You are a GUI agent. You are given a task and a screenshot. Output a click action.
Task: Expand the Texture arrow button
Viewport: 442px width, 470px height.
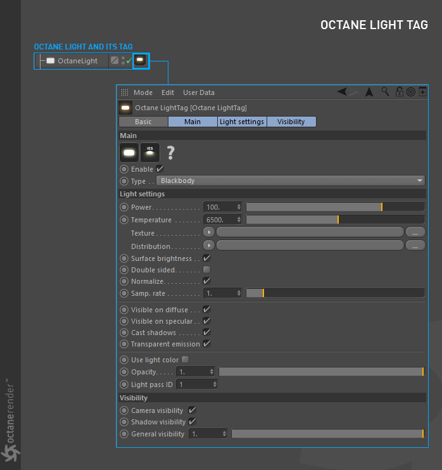click(209, 232)
